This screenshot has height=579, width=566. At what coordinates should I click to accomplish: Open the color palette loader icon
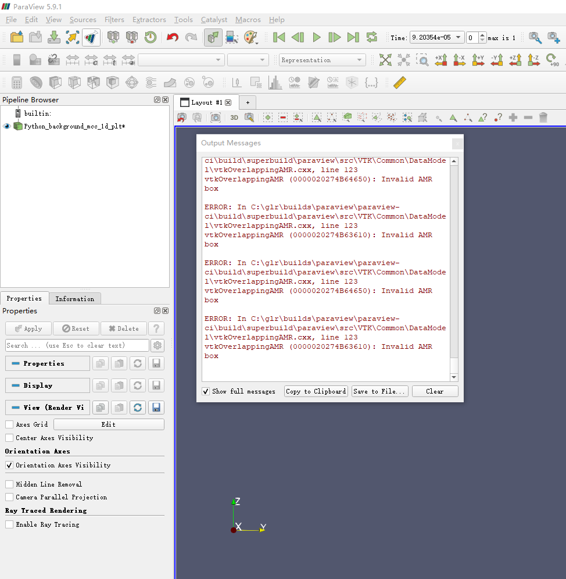pos(250,37)
